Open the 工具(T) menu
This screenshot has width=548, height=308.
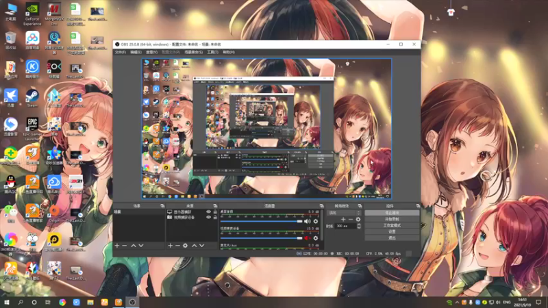pos(212,52)
